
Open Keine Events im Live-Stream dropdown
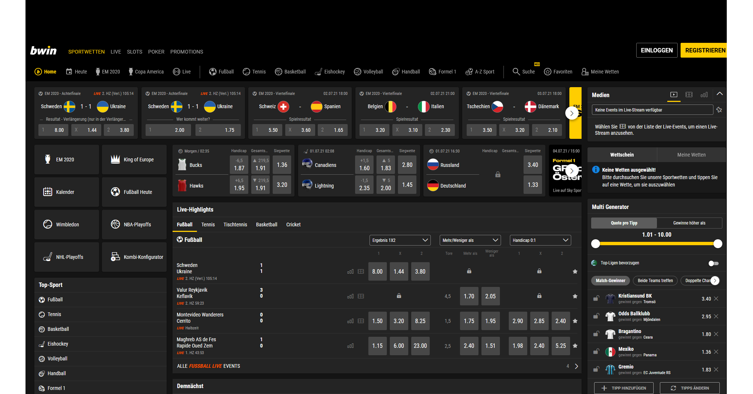click(653, 110)
